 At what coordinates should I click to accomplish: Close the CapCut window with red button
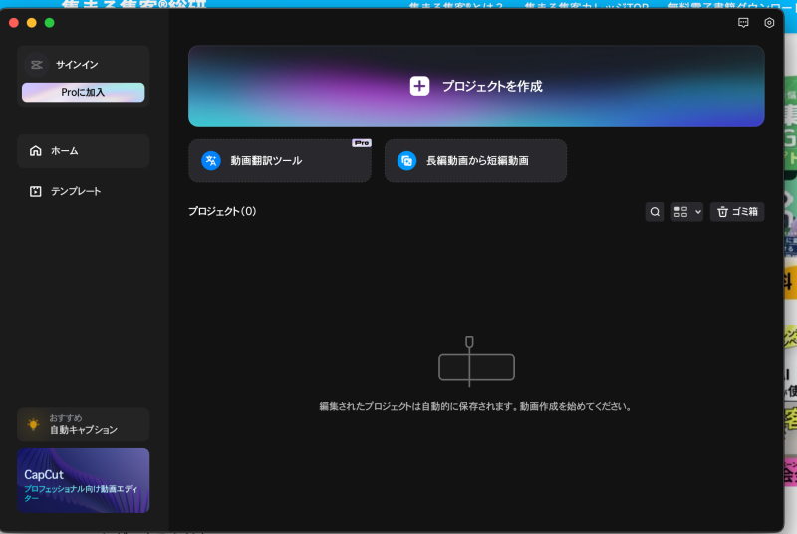[14, 22]
